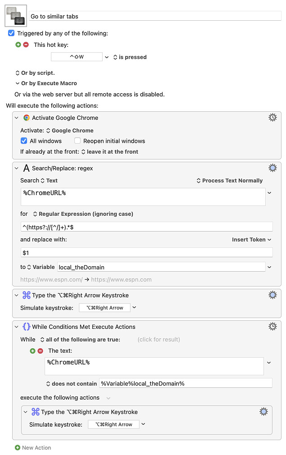Image resolution: width=286 pixels, height=455 pixels.
Task: Open the gear menu on Search/Replace regex action
Action: pos(272,168)
